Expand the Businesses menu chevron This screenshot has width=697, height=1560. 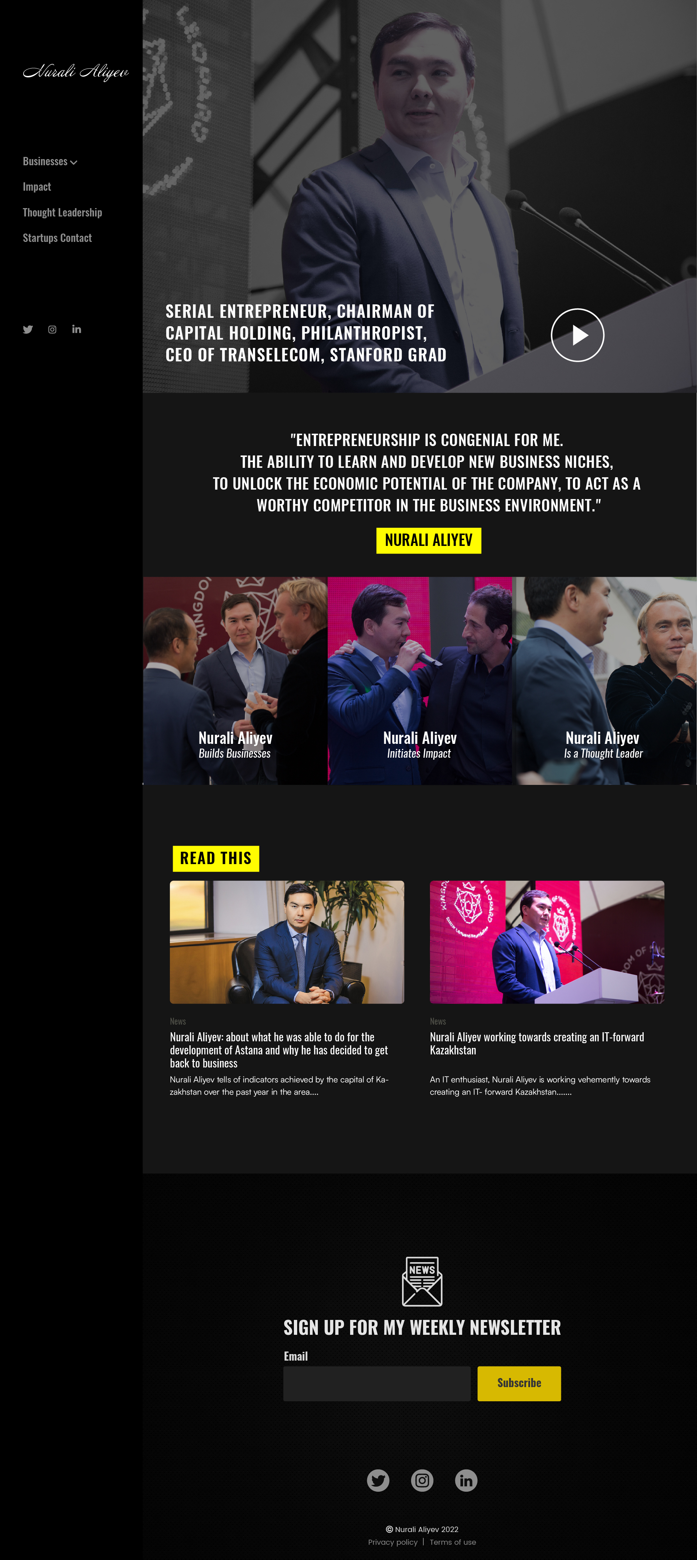(x=74, y=162)
